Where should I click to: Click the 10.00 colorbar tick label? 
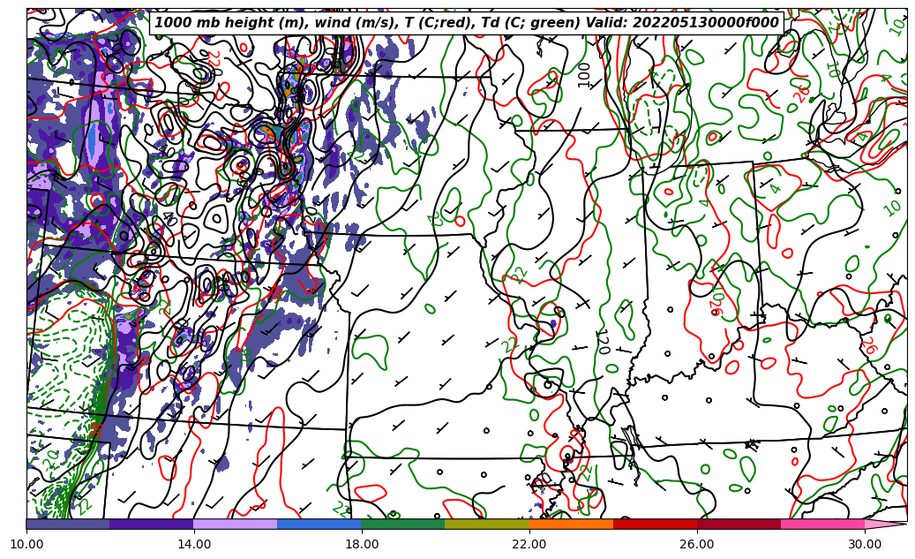pos(26,544)
